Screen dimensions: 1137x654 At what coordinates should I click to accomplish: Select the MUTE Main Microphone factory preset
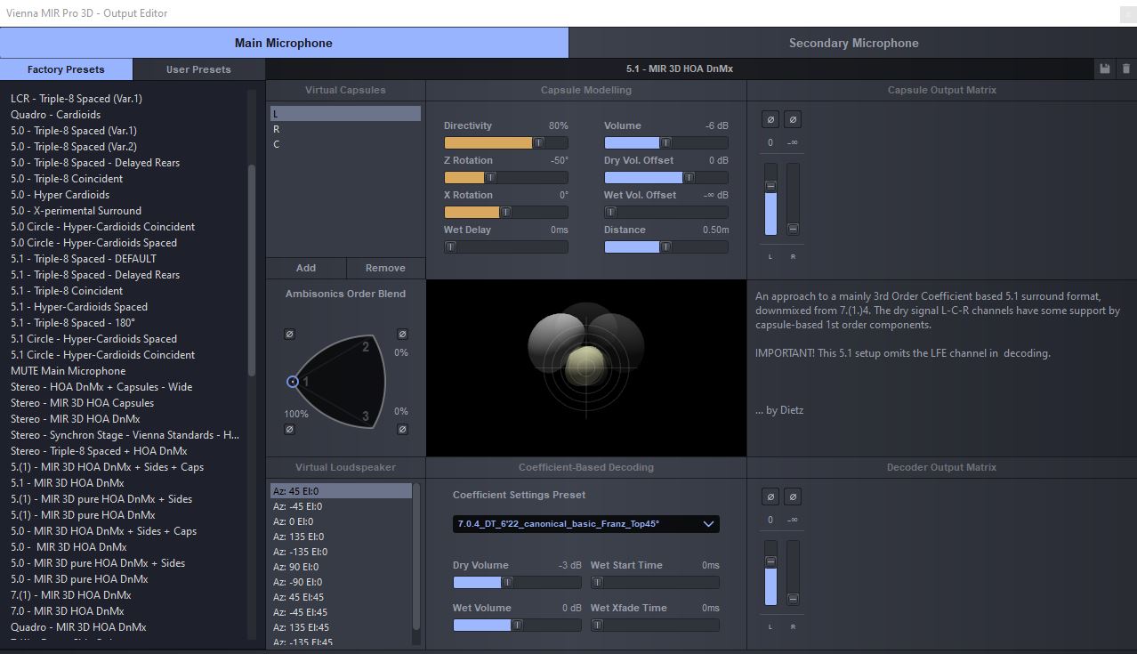[x=68, y=371]
